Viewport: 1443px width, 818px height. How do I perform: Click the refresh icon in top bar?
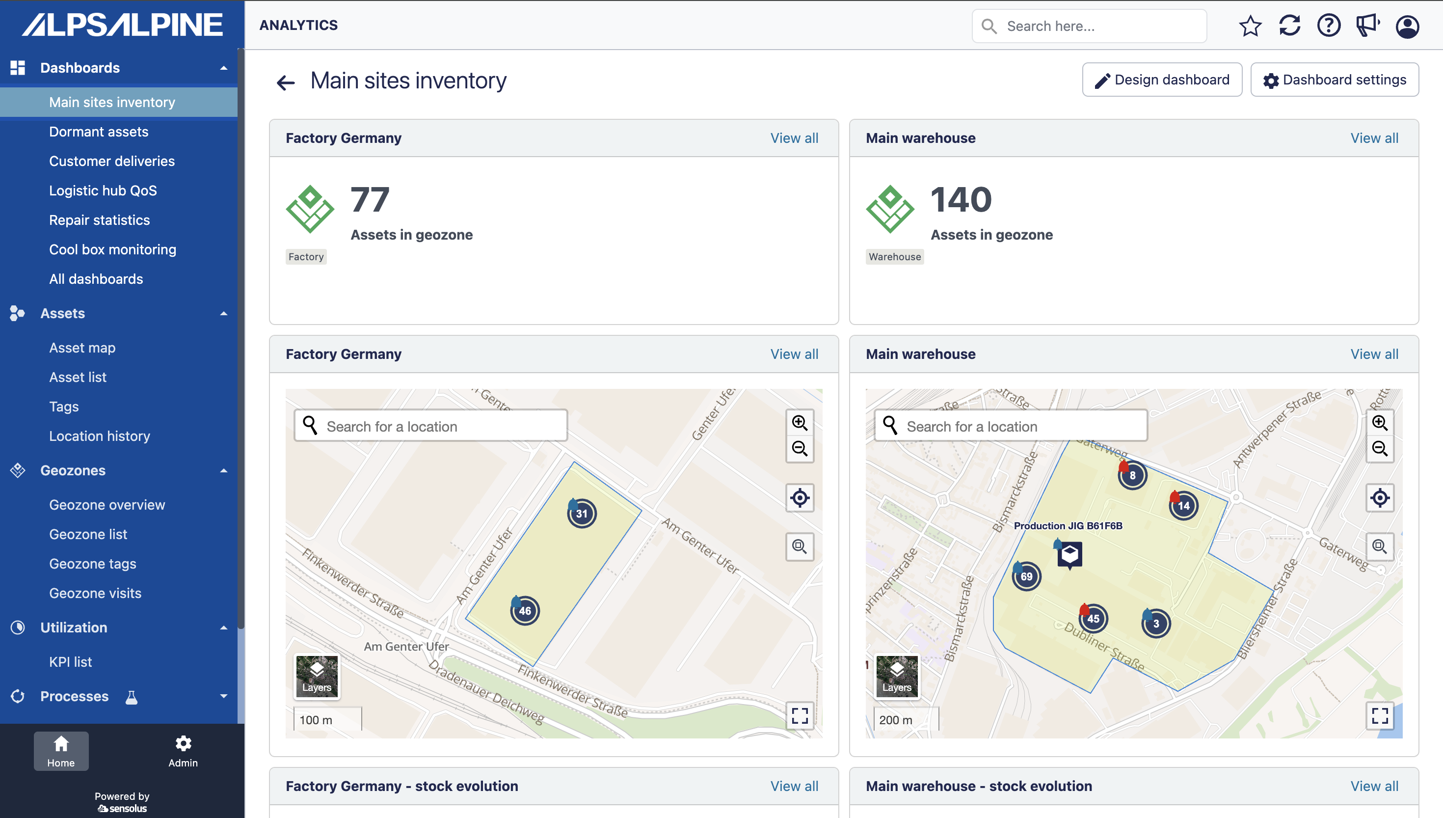[1289, 26]
